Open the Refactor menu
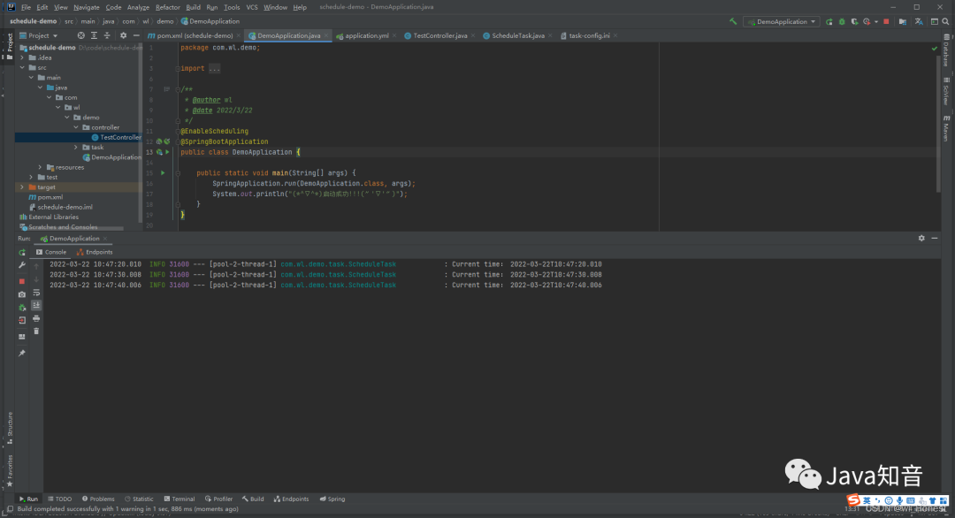The height and width of the screenshot is (518, 955). (x=167, y=7)
